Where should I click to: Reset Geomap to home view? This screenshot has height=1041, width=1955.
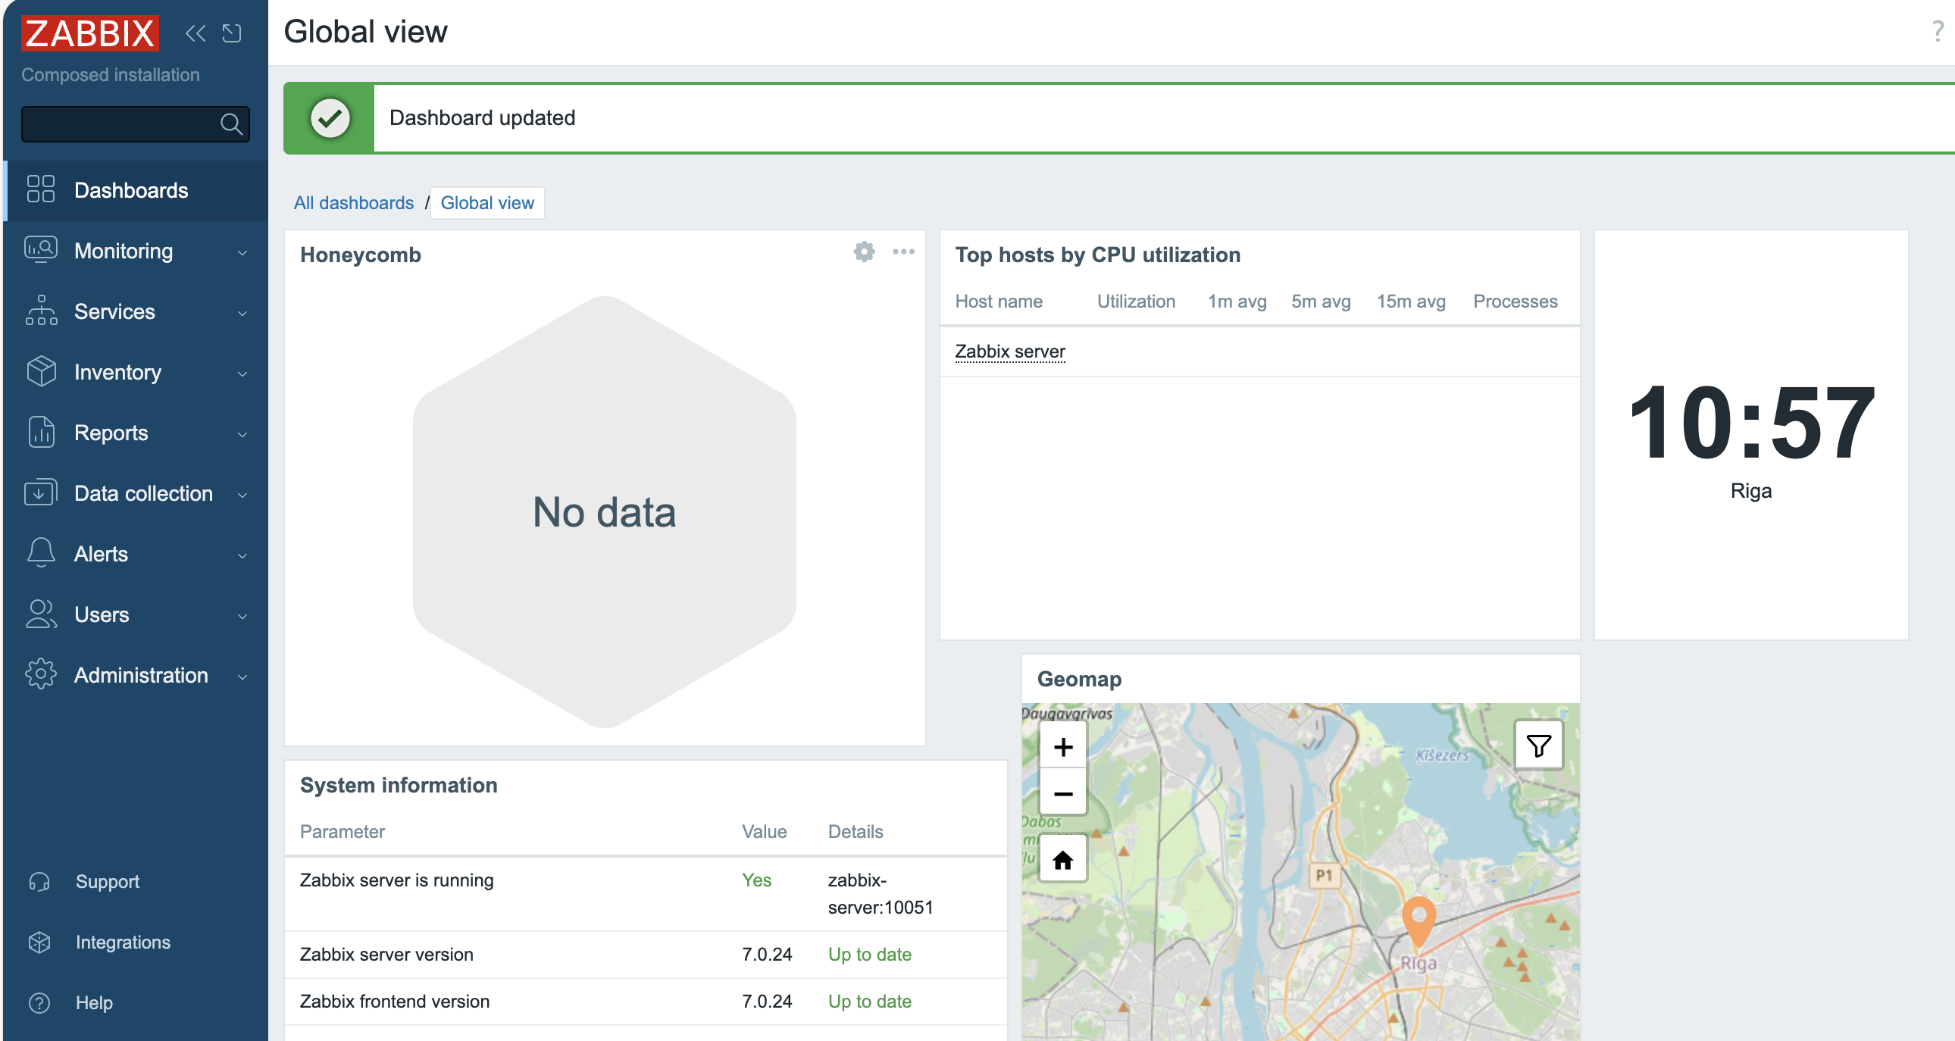(1062, 860)
